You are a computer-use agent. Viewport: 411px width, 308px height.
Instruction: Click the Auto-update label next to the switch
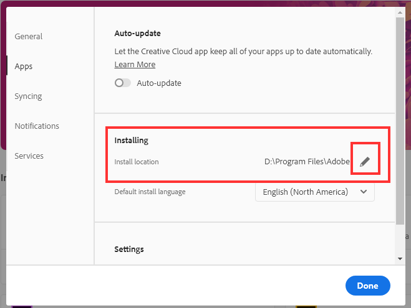point(159,83)
